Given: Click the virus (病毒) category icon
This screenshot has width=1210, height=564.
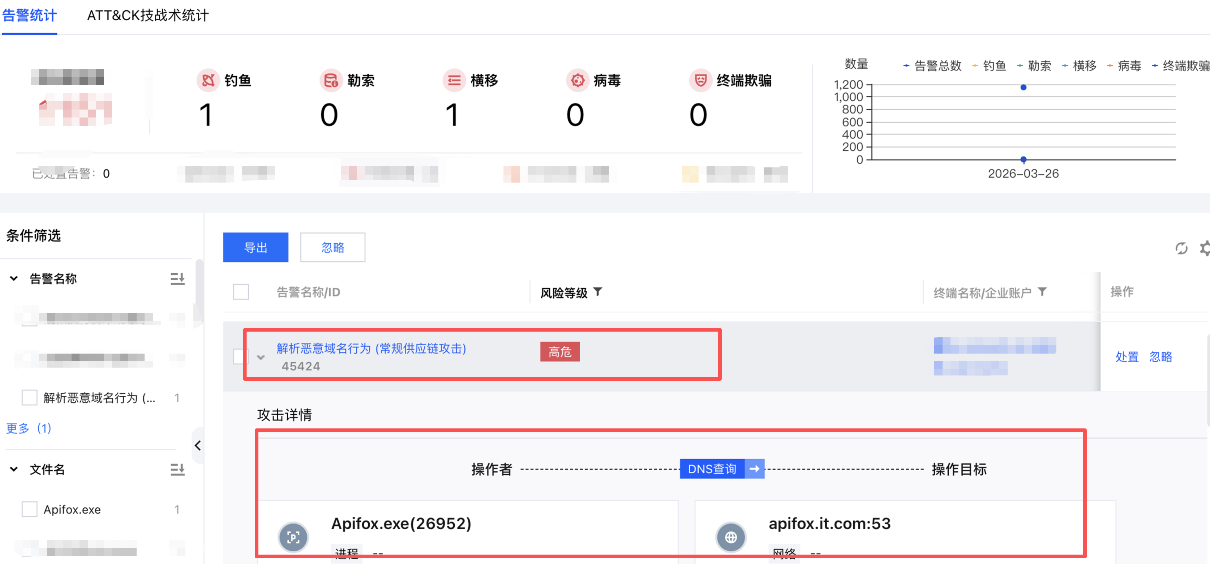Looking at the screenshot, I should (577, 80).
